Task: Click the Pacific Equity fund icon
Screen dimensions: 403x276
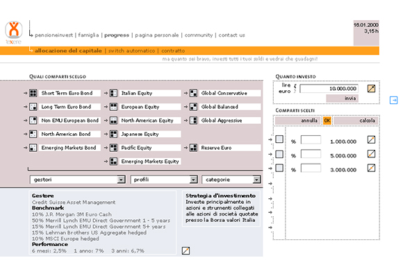Action: point(113,148)
